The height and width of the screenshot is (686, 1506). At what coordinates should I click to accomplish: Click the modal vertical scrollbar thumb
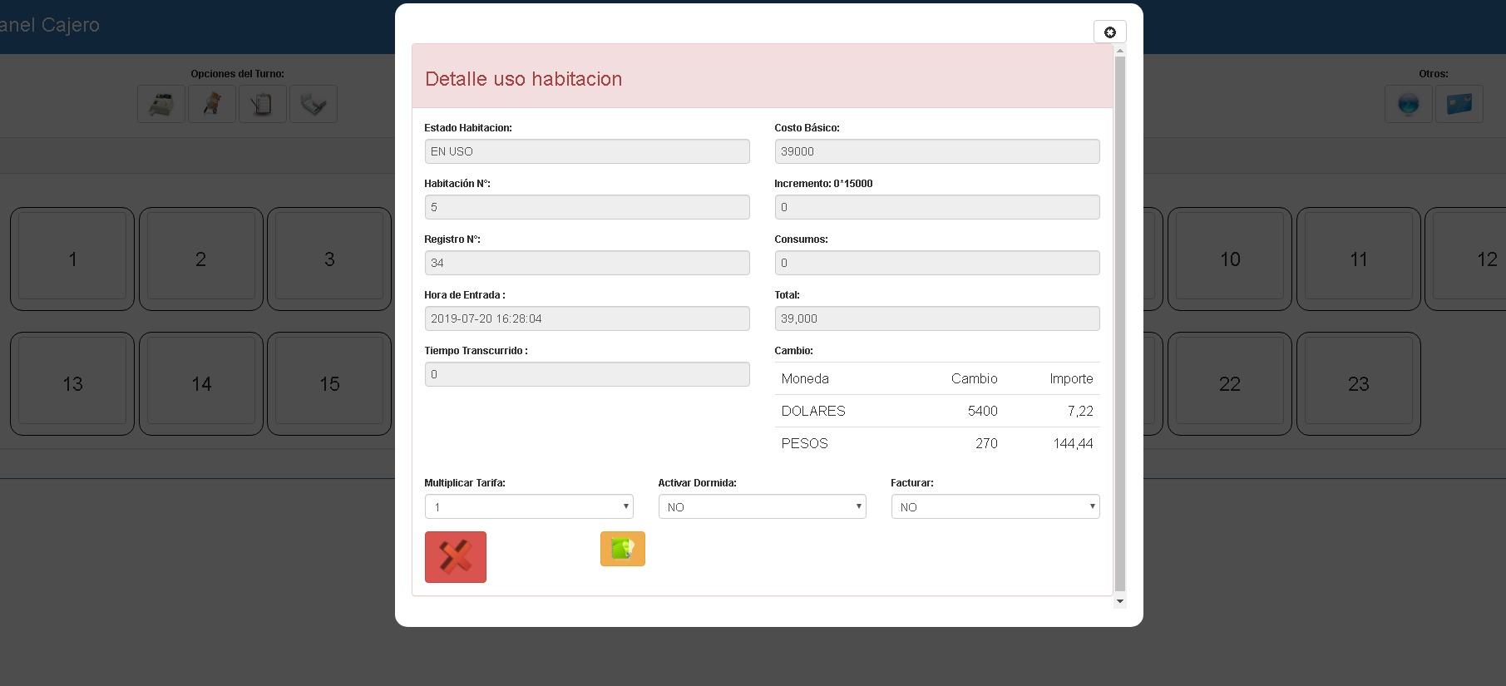[x=1120, y=323]
